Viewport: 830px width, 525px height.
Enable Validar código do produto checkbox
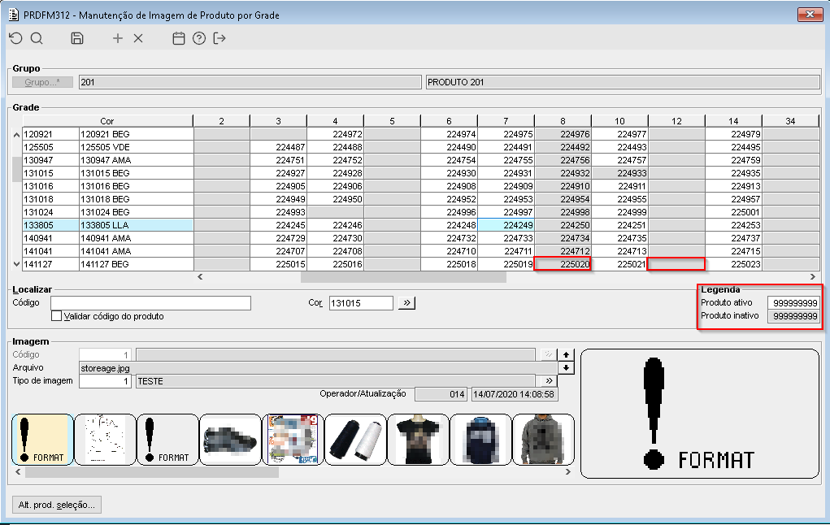pyautogui.click(x=56, y=316)
